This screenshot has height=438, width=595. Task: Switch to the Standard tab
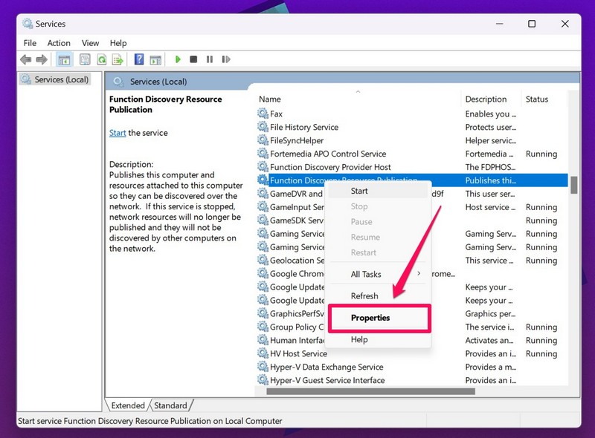[x=171, y=405]
